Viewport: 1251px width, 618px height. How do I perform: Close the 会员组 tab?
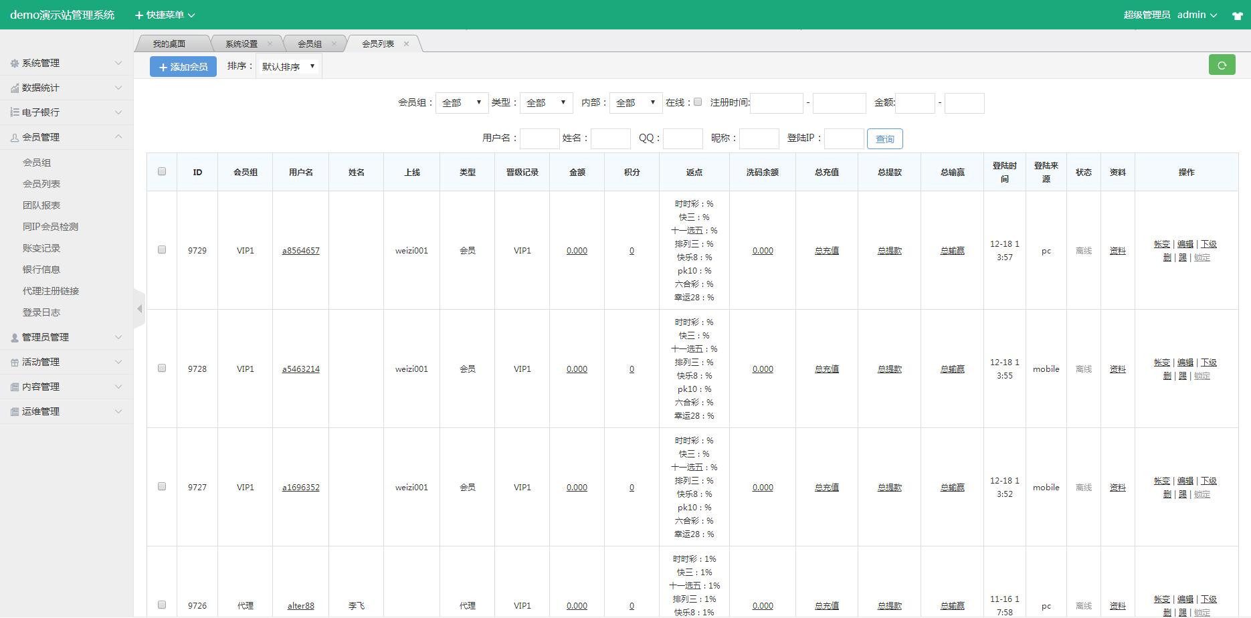[334, 43]
